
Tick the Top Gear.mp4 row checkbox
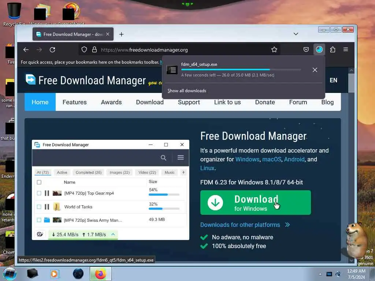point(39,193)
